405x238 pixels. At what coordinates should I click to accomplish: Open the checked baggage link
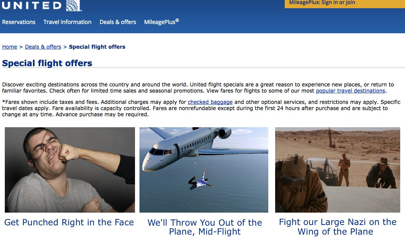[x=210, y=102]
